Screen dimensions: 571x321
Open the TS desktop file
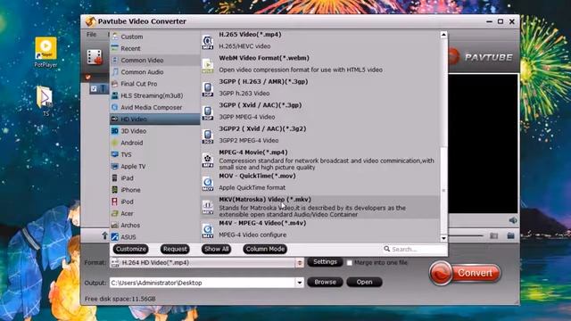[x=46, y=101]
